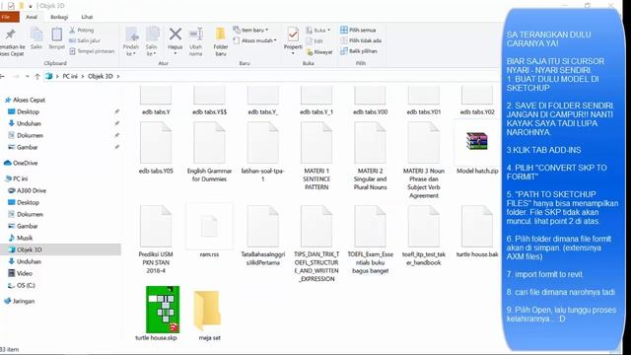Click the Hapus (delete) X icon
631x355 pixels.
click(175, 35)
